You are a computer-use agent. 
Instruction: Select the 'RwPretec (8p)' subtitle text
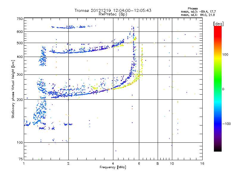[x=113, y=14]
